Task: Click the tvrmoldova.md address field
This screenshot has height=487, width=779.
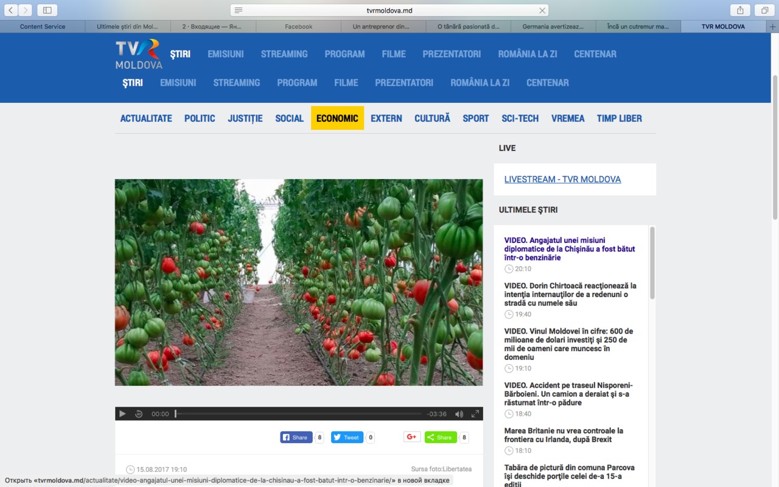Action: point(389,10)
